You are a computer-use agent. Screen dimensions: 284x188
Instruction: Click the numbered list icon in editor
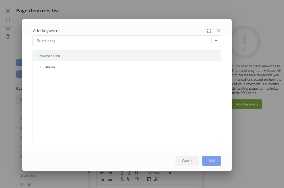point(103,179)
